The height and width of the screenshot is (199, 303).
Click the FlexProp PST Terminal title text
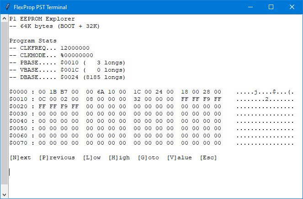(40, 7)
